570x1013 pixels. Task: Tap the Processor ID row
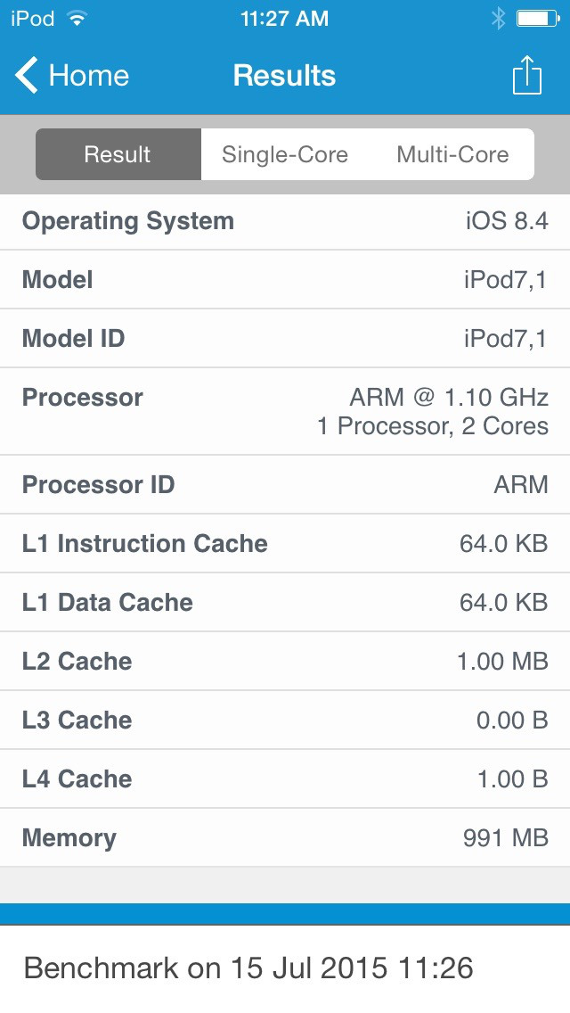[x=285, y=485]
